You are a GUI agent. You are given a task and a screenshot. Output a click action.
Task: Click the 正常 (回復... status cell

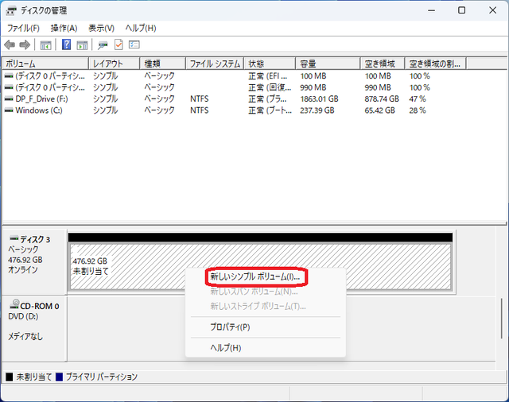pos(270,87)
